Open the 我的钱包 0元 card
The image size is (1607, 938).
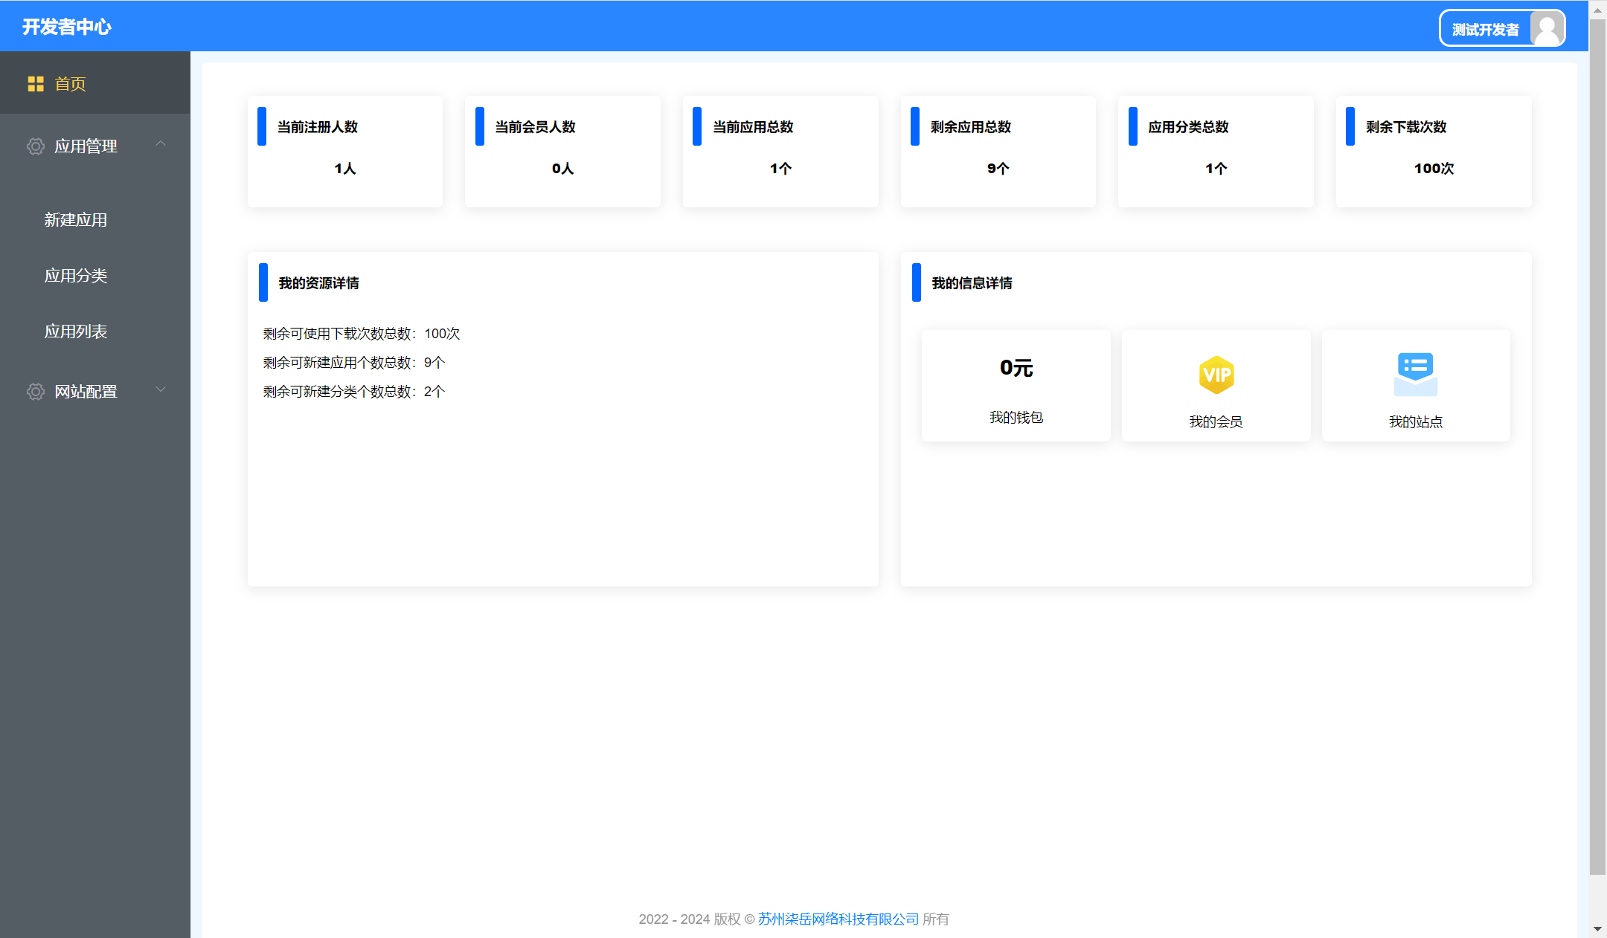coord(1016,386)
